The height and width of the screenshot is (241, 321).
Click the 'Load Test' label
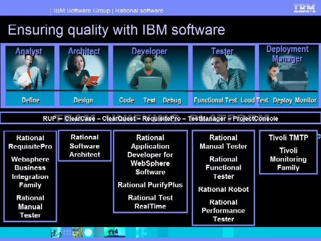[255, 101]
